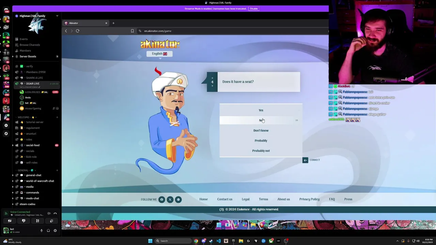The height and width of the screenshot is (245, 436).
Task: Open the Terms footer link
Action: point(263,199)
